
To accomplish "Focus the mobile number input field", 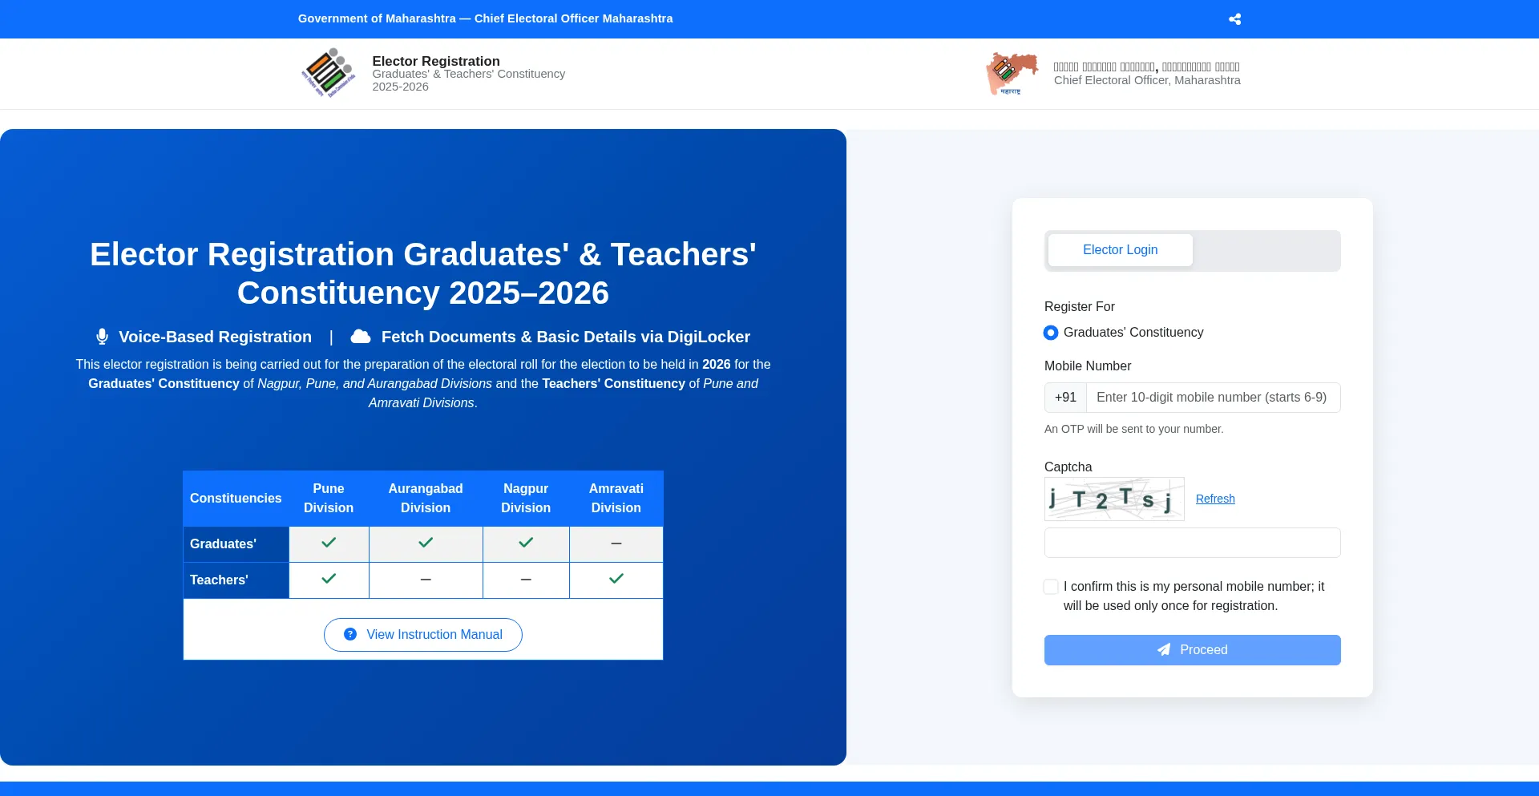I will pos(1212,398).
